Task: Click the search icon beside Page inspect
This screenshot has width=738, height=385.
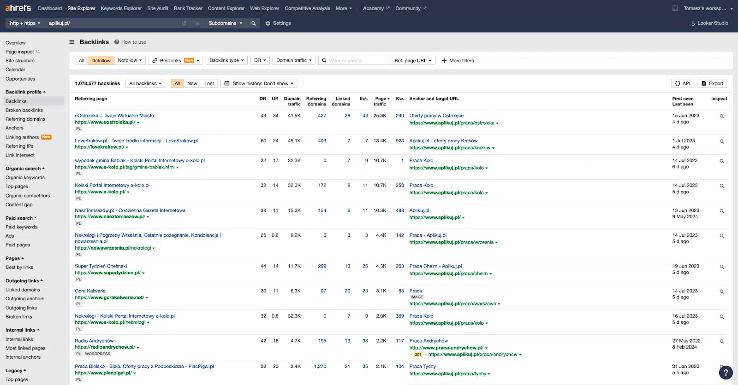Action: pos(38,52)
